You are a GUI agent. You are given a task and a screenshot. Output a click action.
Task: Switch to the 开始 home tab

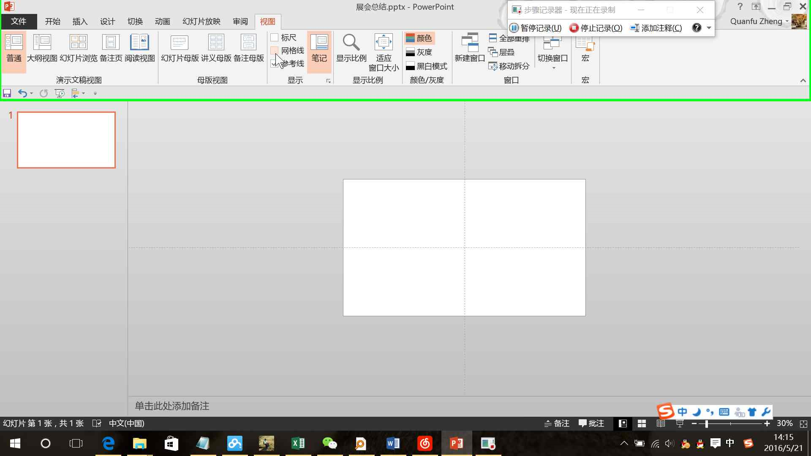coord(53,22)
